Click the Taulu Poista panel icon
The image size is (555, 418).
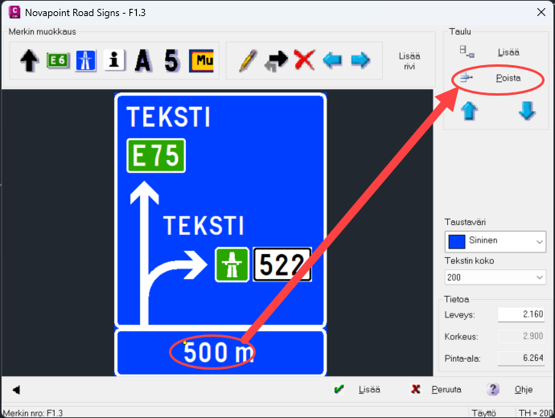[x=466, y=78]
